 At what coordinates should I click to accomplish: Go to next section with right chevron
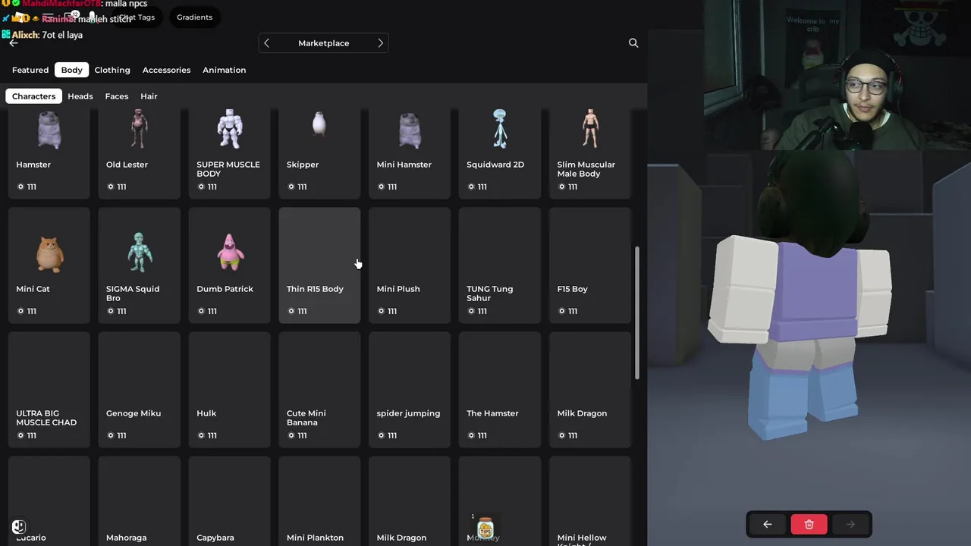point(380,43)
